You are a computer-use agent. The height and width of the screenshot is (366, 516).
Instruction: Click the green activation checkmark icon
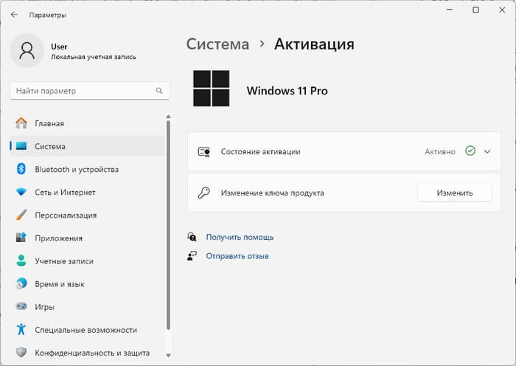click(x=470, y=151)
